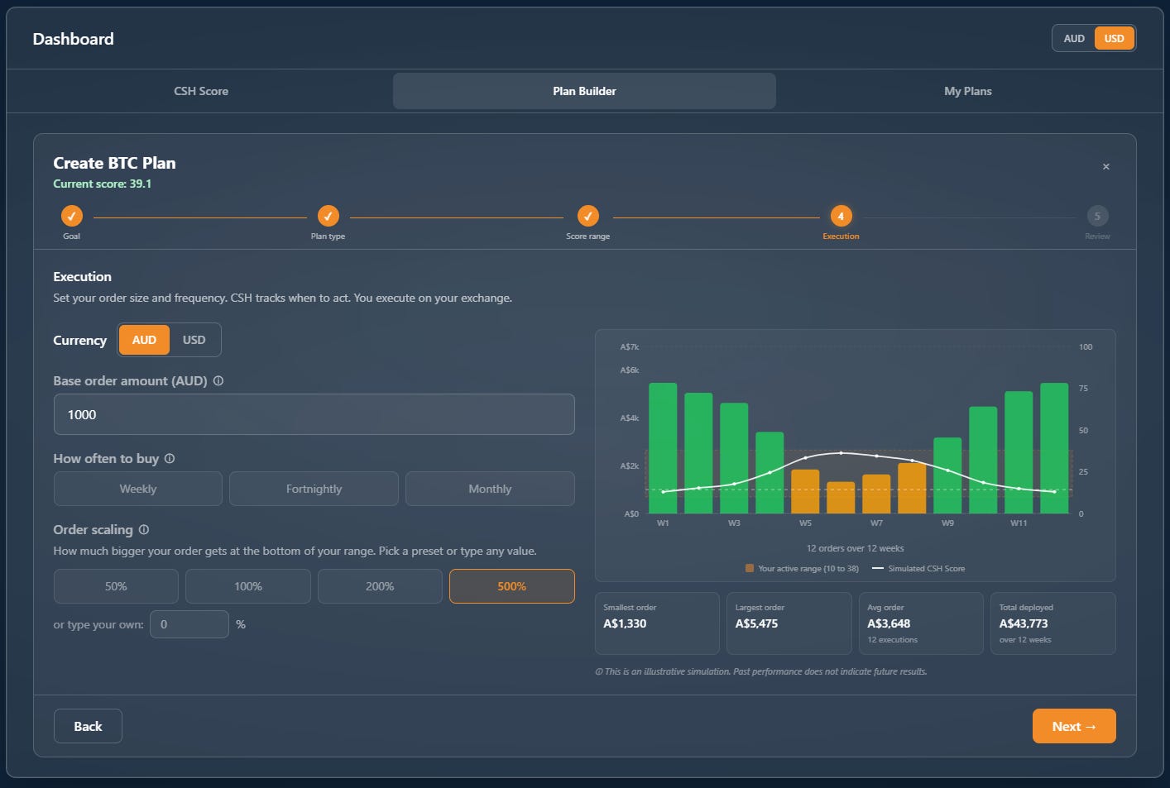The height and width of the screenshot is (788, 1170).
Task: Select USD in the plan Currency toggle
Action: (x=194, y=340)
